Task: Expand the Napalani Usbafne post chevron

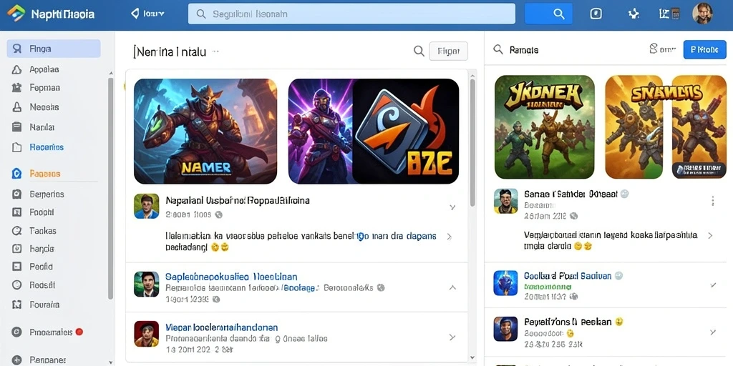Action: point(452,207)
